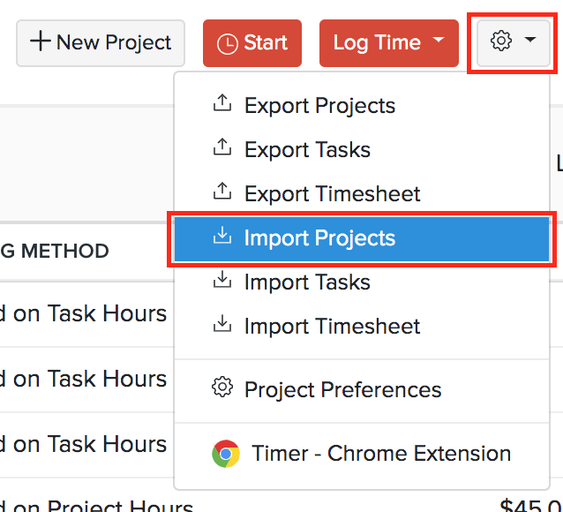Image resolution: width=563 pixels, height=512 pixels.
Task: Click the Import Projects download icon
Action: [x=222, y=237]
